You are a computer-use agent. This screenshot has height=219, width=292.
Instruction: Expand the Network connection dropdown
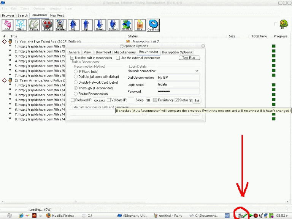(x=197, y=71)
